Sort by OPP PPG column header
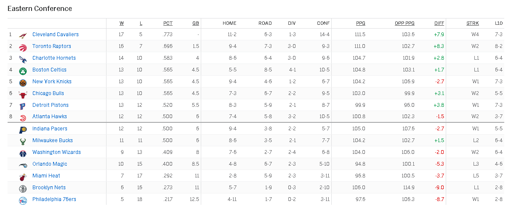 (405, 23)
